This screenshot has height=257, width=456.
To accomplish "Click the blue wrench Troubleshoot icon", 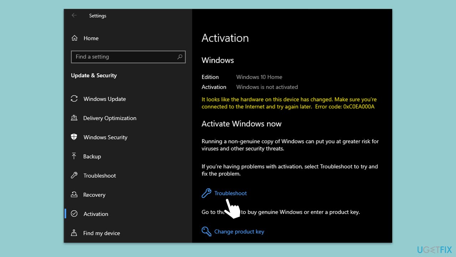I will coord(207,193).
